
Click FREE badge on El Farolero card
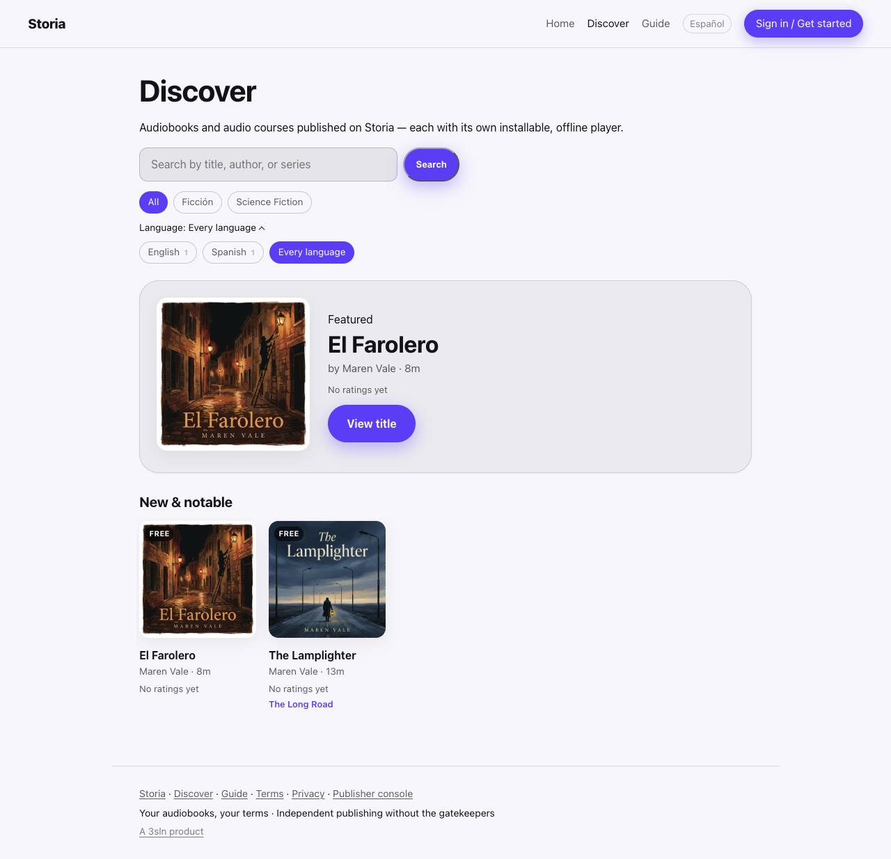click(x=159, y=534)
